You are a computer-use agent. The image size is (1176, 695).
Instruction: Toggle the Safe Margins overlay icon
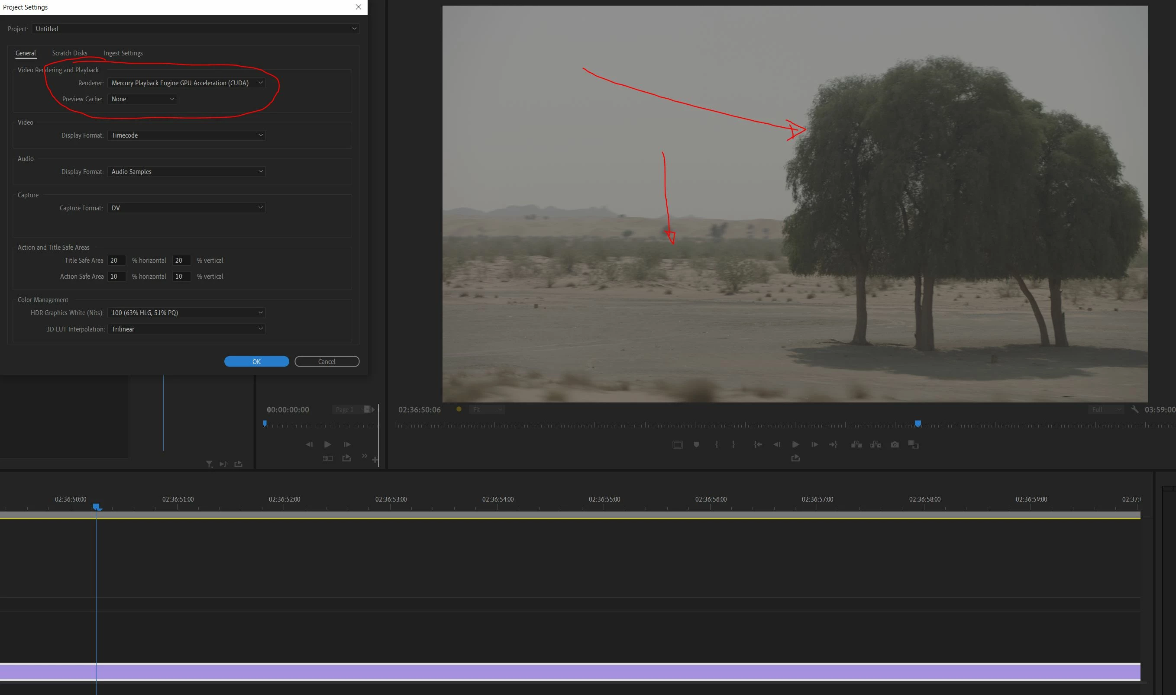coord(677,444)
